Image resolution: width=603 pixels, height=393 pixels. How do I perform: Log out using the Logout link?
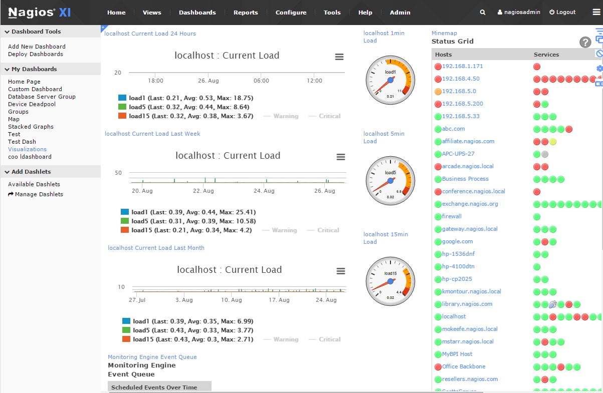click(x=562, y=12)
